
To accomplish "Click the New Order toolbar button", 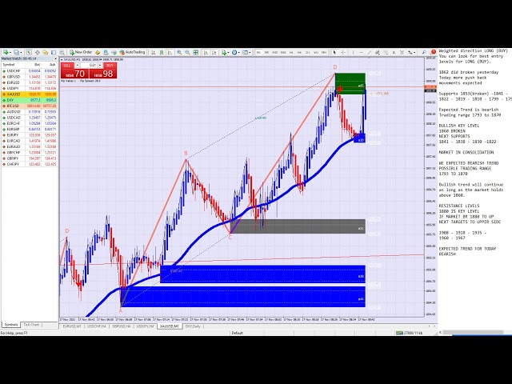I will pos(81,52).
